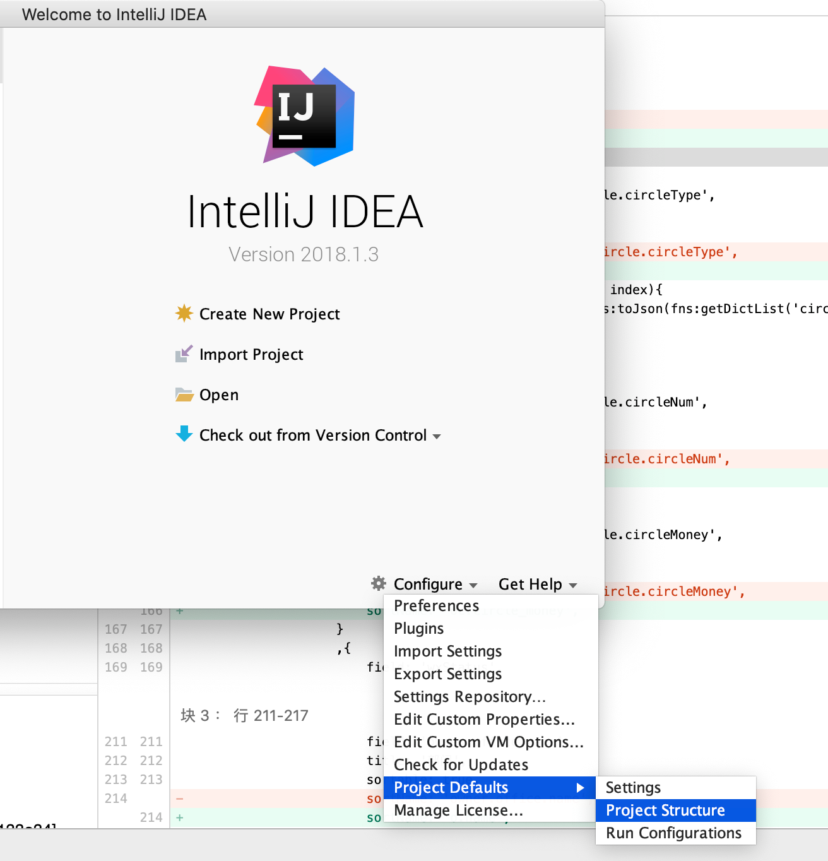Click the Create New Project link
The image size is (828, 861).
[x=269, y=314]
